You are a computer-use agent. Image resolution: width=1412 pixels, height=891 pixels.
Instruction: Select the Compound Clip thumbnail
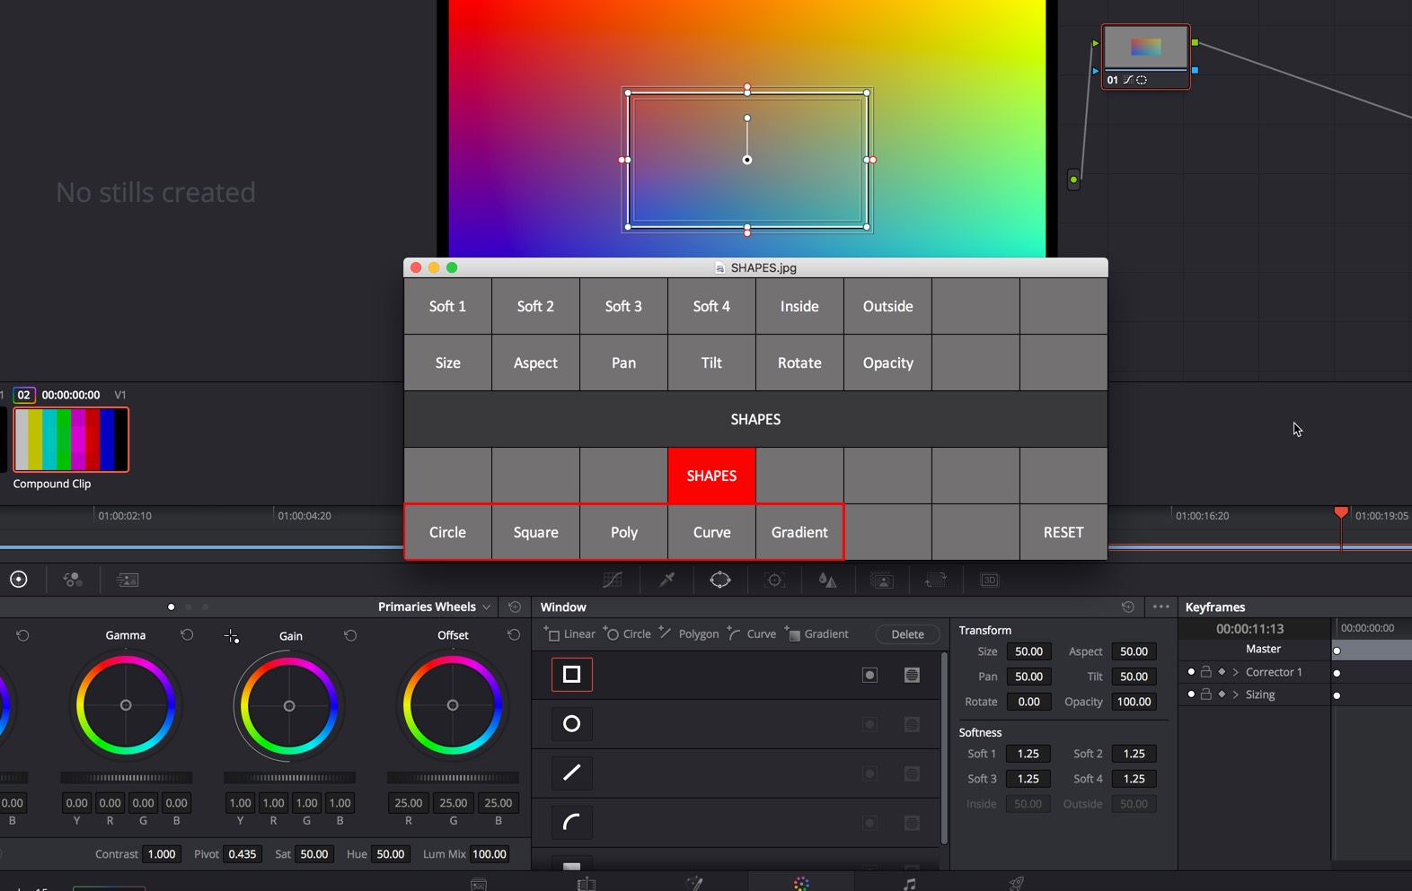coord(71,440)
